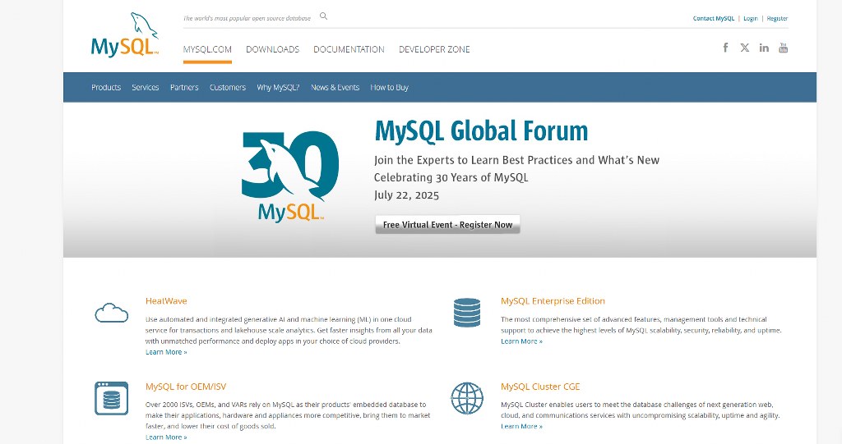Open the X (Twitter) social icon
Screen dimensions: 842x444
point(744,48)
